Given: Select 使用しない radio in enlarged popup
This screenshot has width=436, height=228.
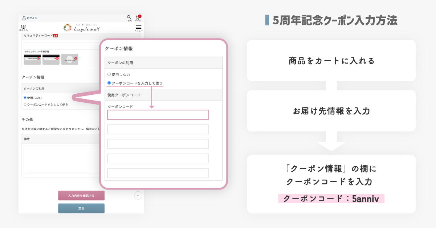Looking at the screenshot, I should coord(109,74).
